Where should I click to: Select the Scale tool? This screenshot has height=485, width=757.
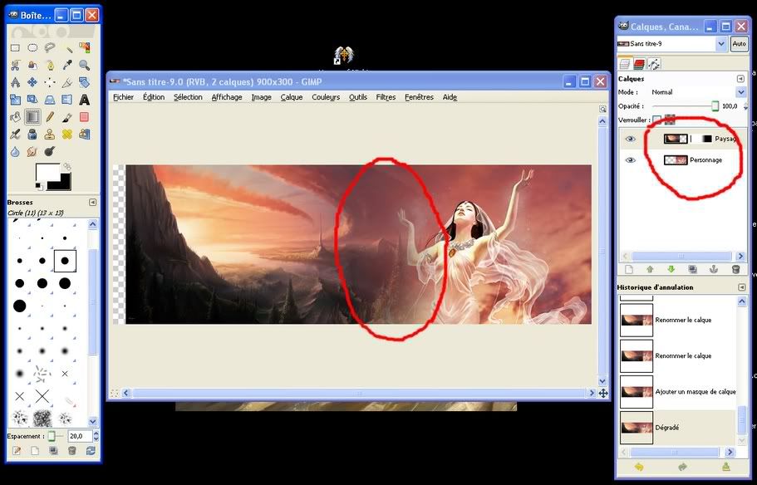[15, 100]
